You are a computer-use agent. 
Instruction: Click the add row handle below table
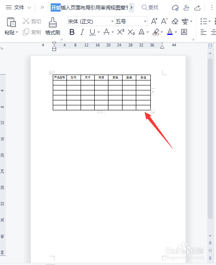tap(101, 112)
